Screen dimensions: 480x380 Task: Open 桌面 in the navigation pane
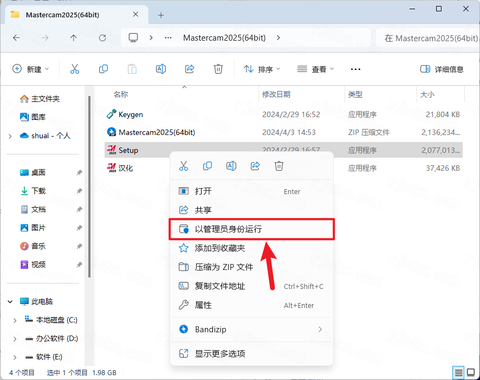point(33,173)
